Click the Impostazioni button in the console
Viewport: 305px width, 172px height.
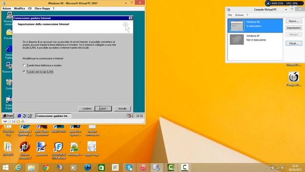294,28
